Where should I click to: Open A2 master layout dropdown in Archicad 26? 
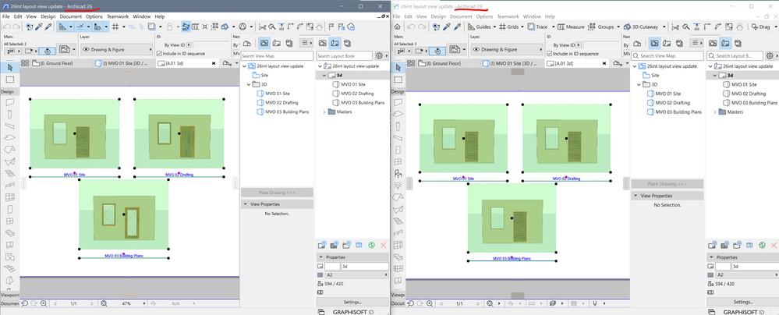(356, 274)
